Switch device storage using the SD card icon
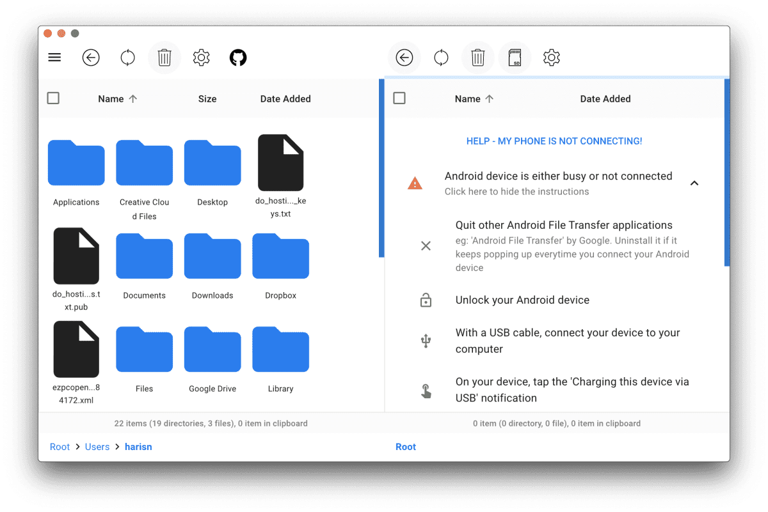 [x=515, y=57]
